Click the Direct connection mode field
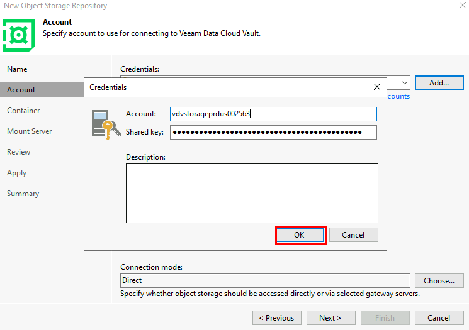469x330 pixels. (x=265, y=280)
